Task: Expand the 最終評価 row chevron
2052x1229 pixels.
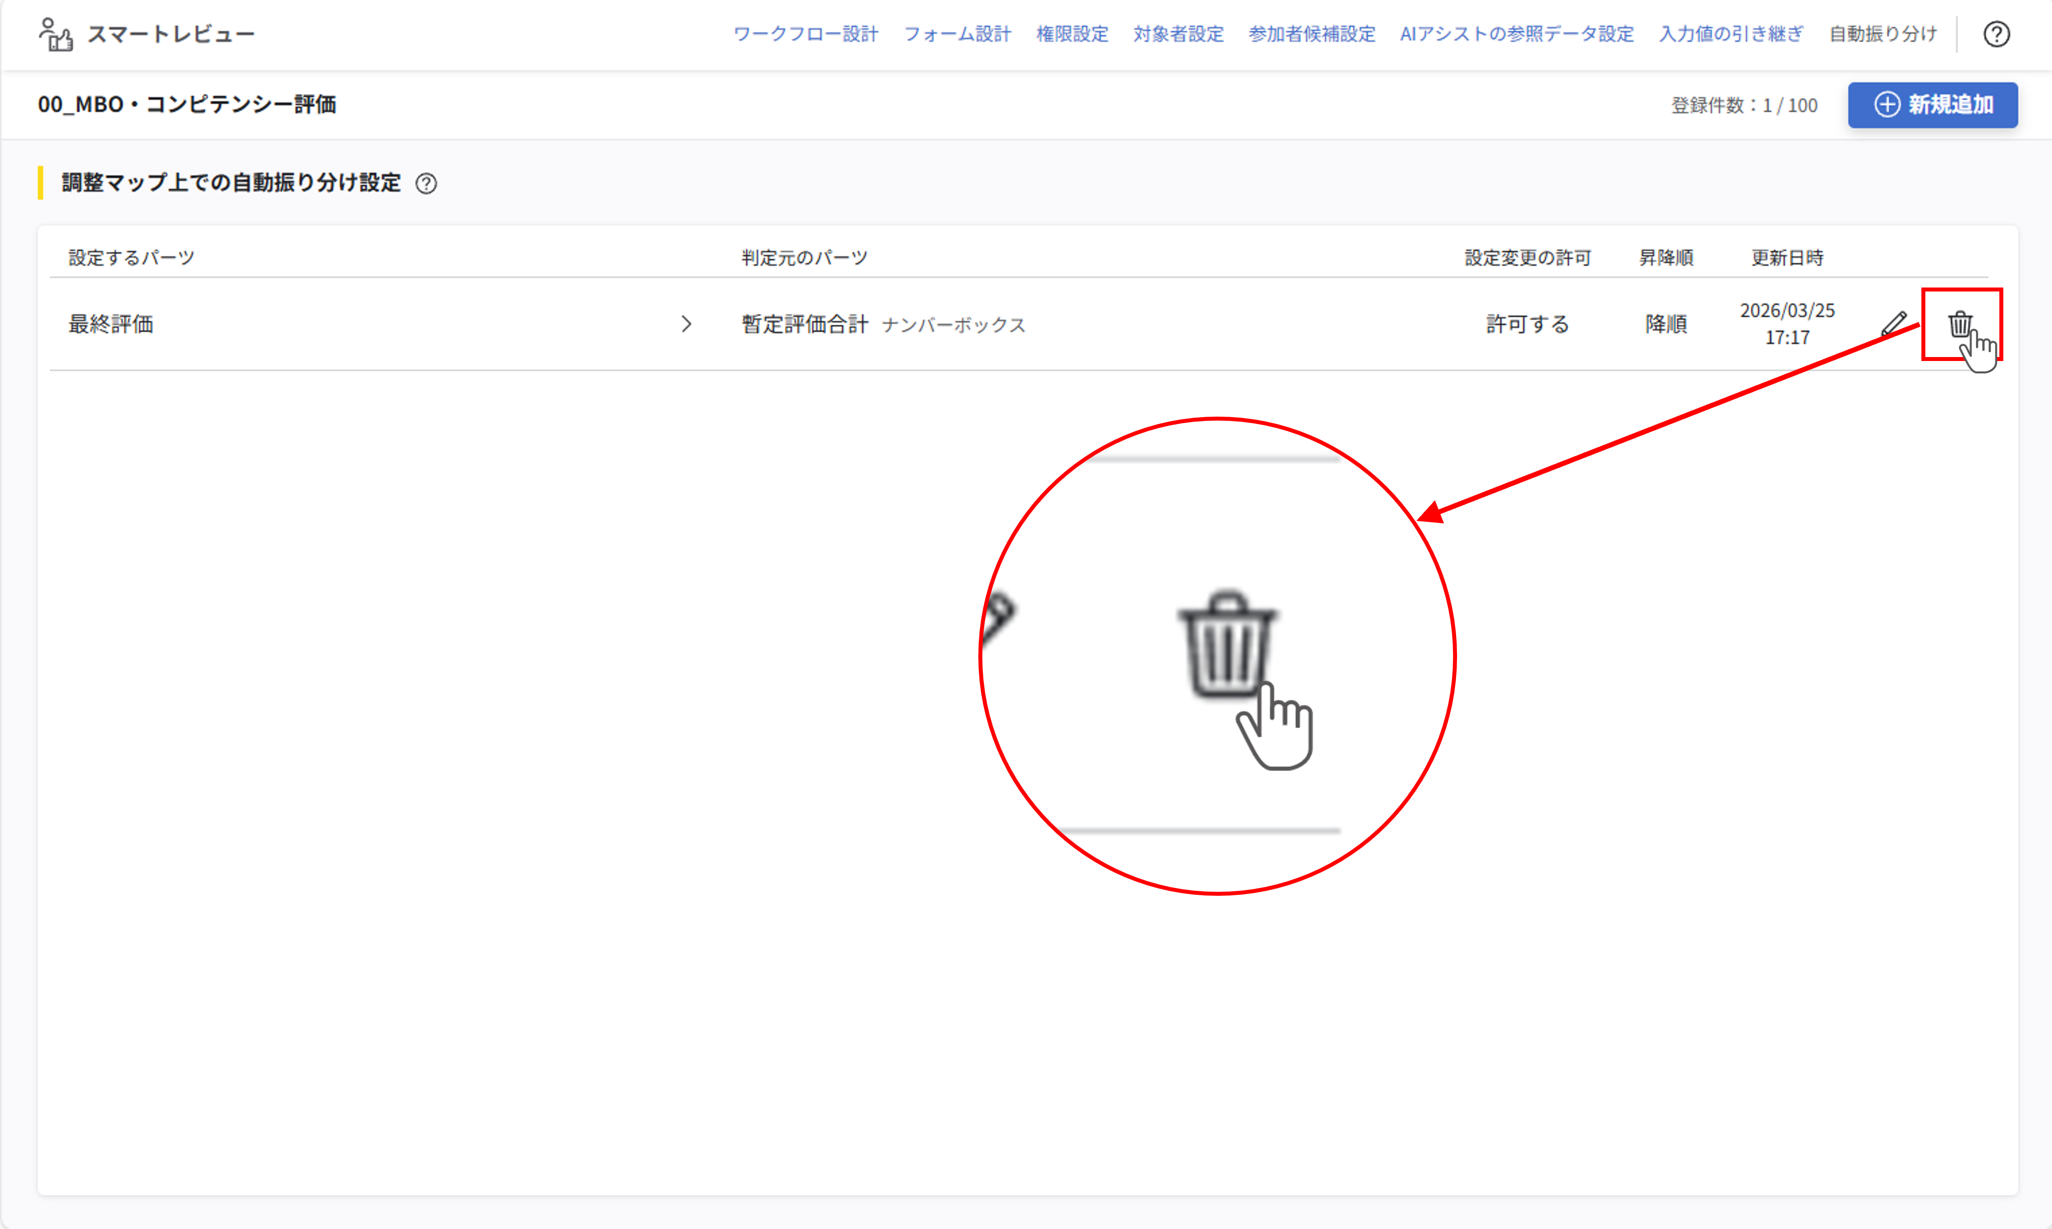Action: pos(686,324)
